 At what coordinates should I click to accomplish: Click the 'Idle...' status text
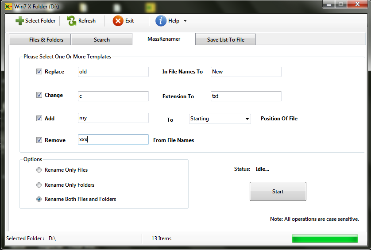[x=263, y=169]
